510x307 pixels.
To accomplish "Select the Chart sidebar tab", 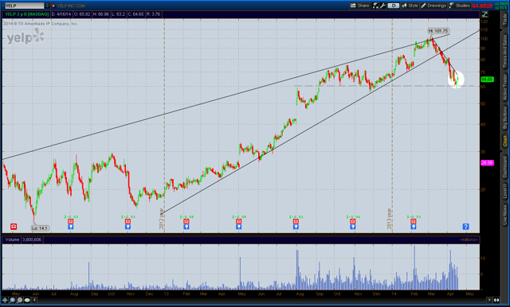I will click(x=505, y=141).
